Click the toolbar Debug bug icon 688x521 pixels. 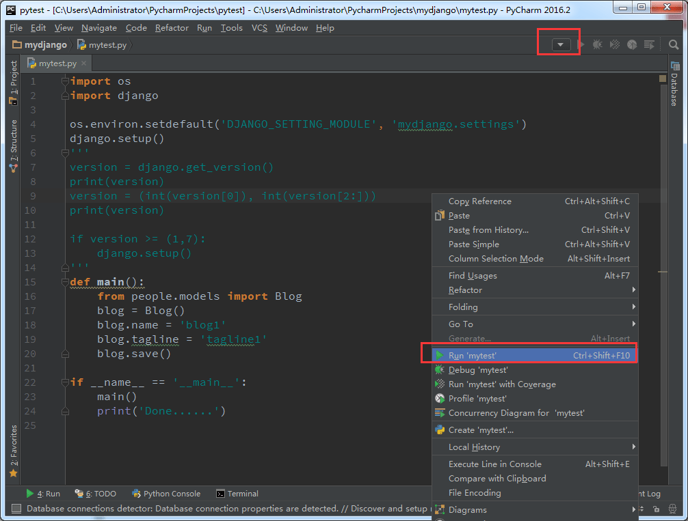[x=597, y=44]
